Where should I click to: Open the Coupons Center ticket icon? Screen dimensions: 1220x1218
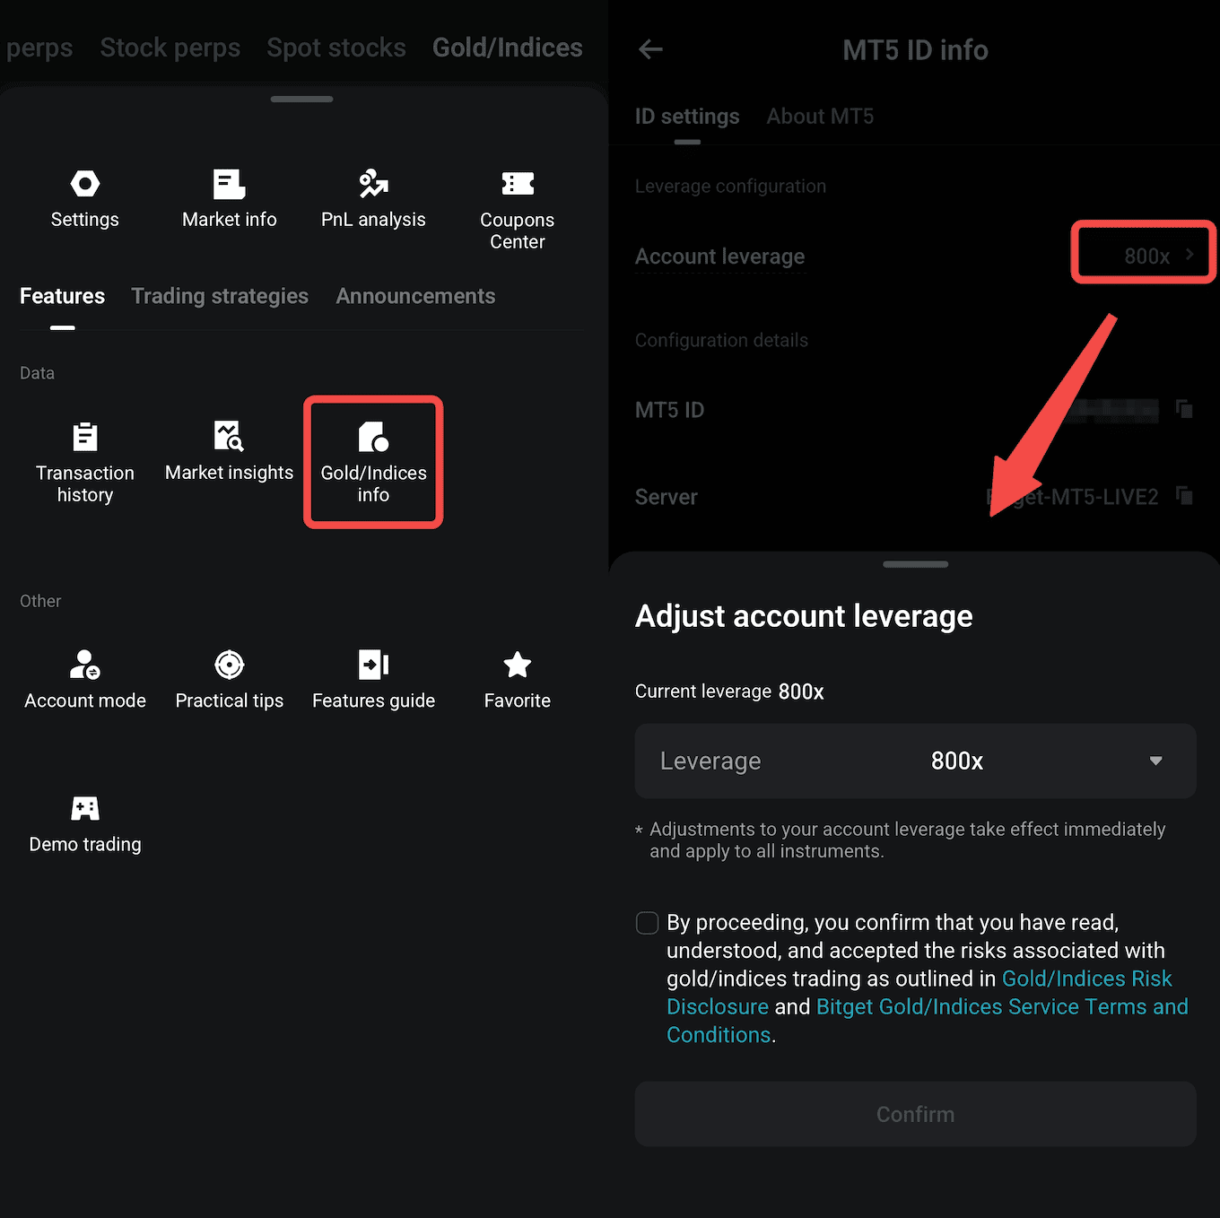pos(518,184)
